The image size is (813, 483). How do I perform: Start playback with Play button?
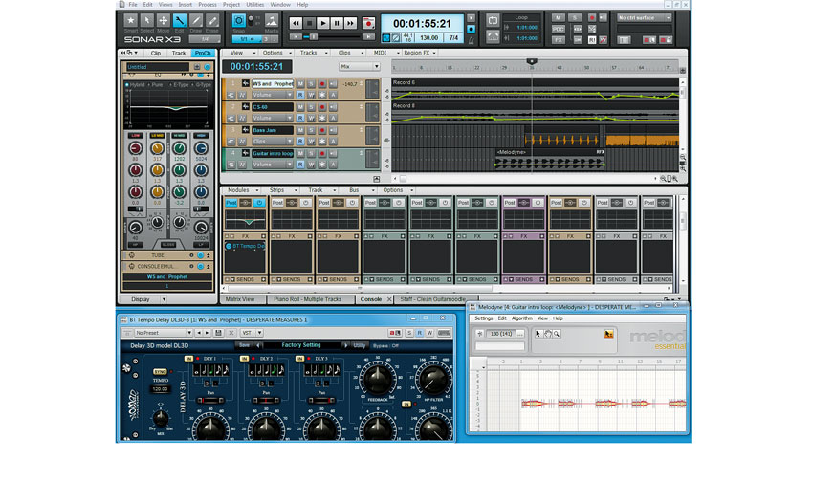[x=323, y=23]
